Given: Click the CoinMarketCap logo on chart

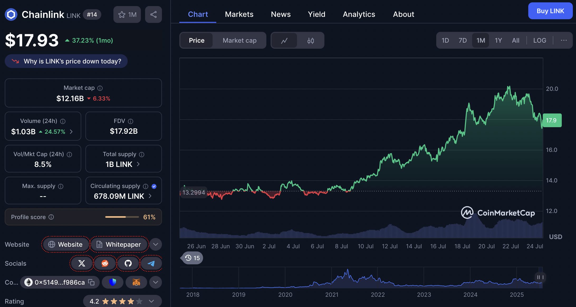Looking at the screenshot, I should point(498,213).
